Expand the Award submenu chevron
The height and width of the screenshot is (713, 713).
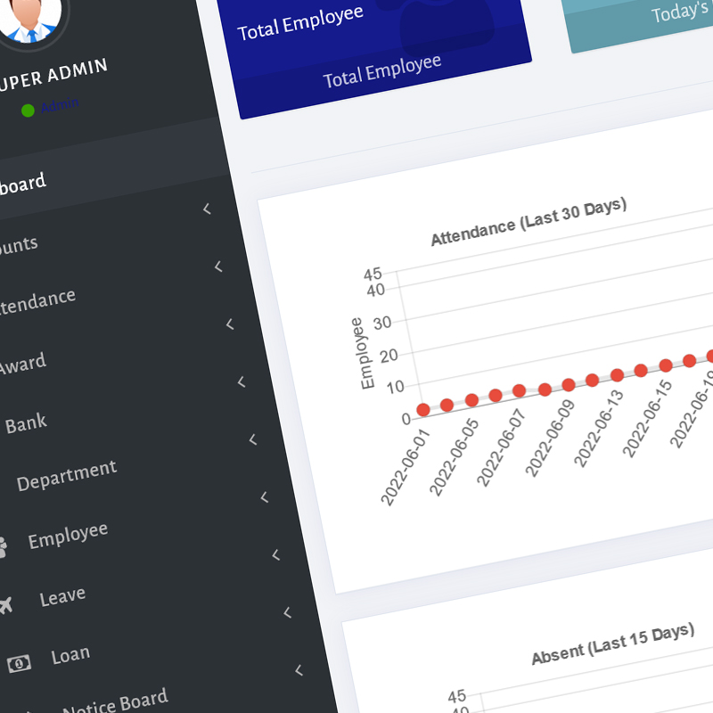point(230,324)
